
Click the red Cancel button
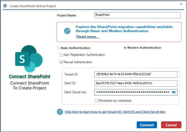(171, 125)
